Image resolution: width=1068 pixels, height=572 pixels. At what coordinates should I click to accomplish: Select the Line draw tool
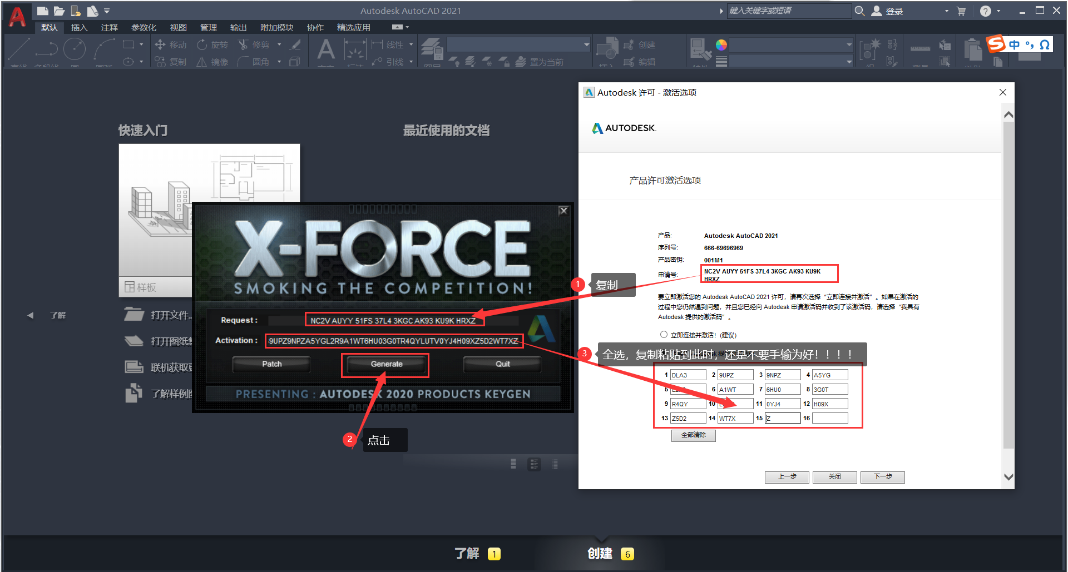[18, 50]
